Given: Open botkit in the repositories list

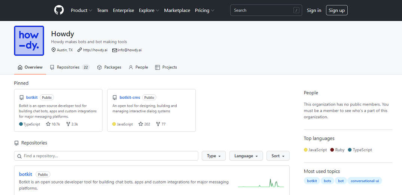Looking at the screenshot, I should click(x=25, y=174).
